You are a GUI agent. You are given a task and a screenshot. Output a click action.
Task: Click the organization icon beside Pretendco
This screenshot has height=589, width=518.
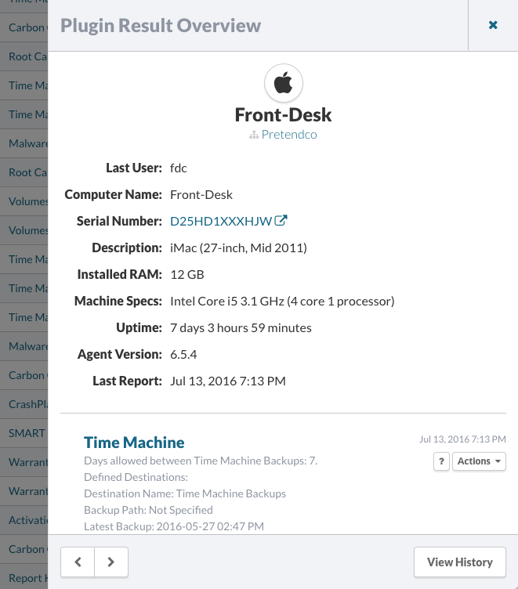pos(254,135)
